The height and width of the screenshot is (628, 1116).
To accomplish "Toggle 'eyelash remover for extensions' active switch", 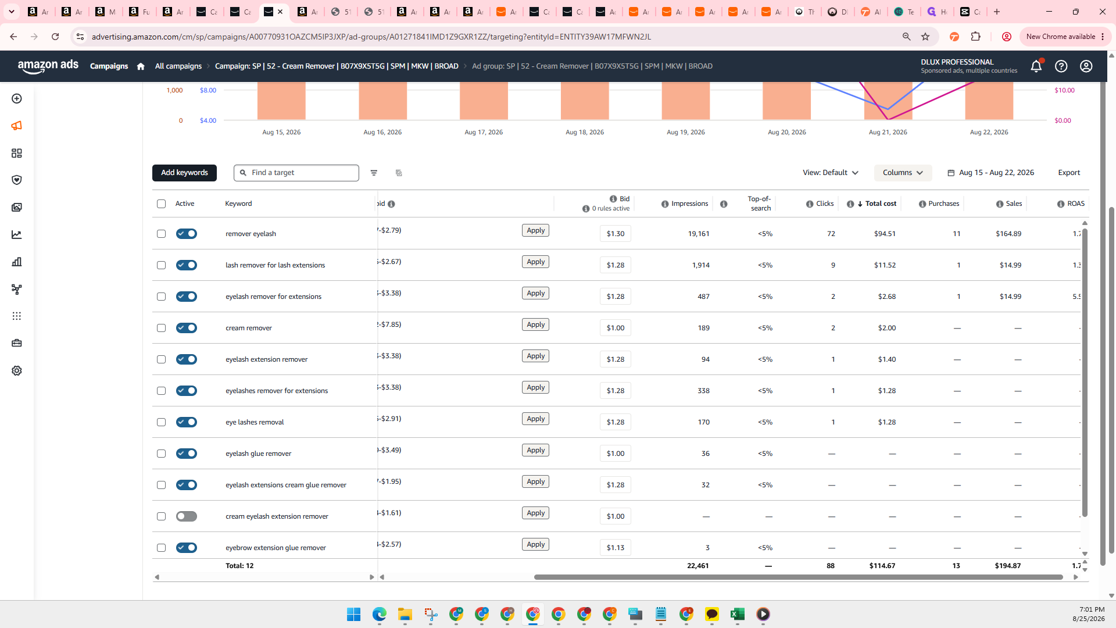I will pyautogui.click(x=187, y=297).
